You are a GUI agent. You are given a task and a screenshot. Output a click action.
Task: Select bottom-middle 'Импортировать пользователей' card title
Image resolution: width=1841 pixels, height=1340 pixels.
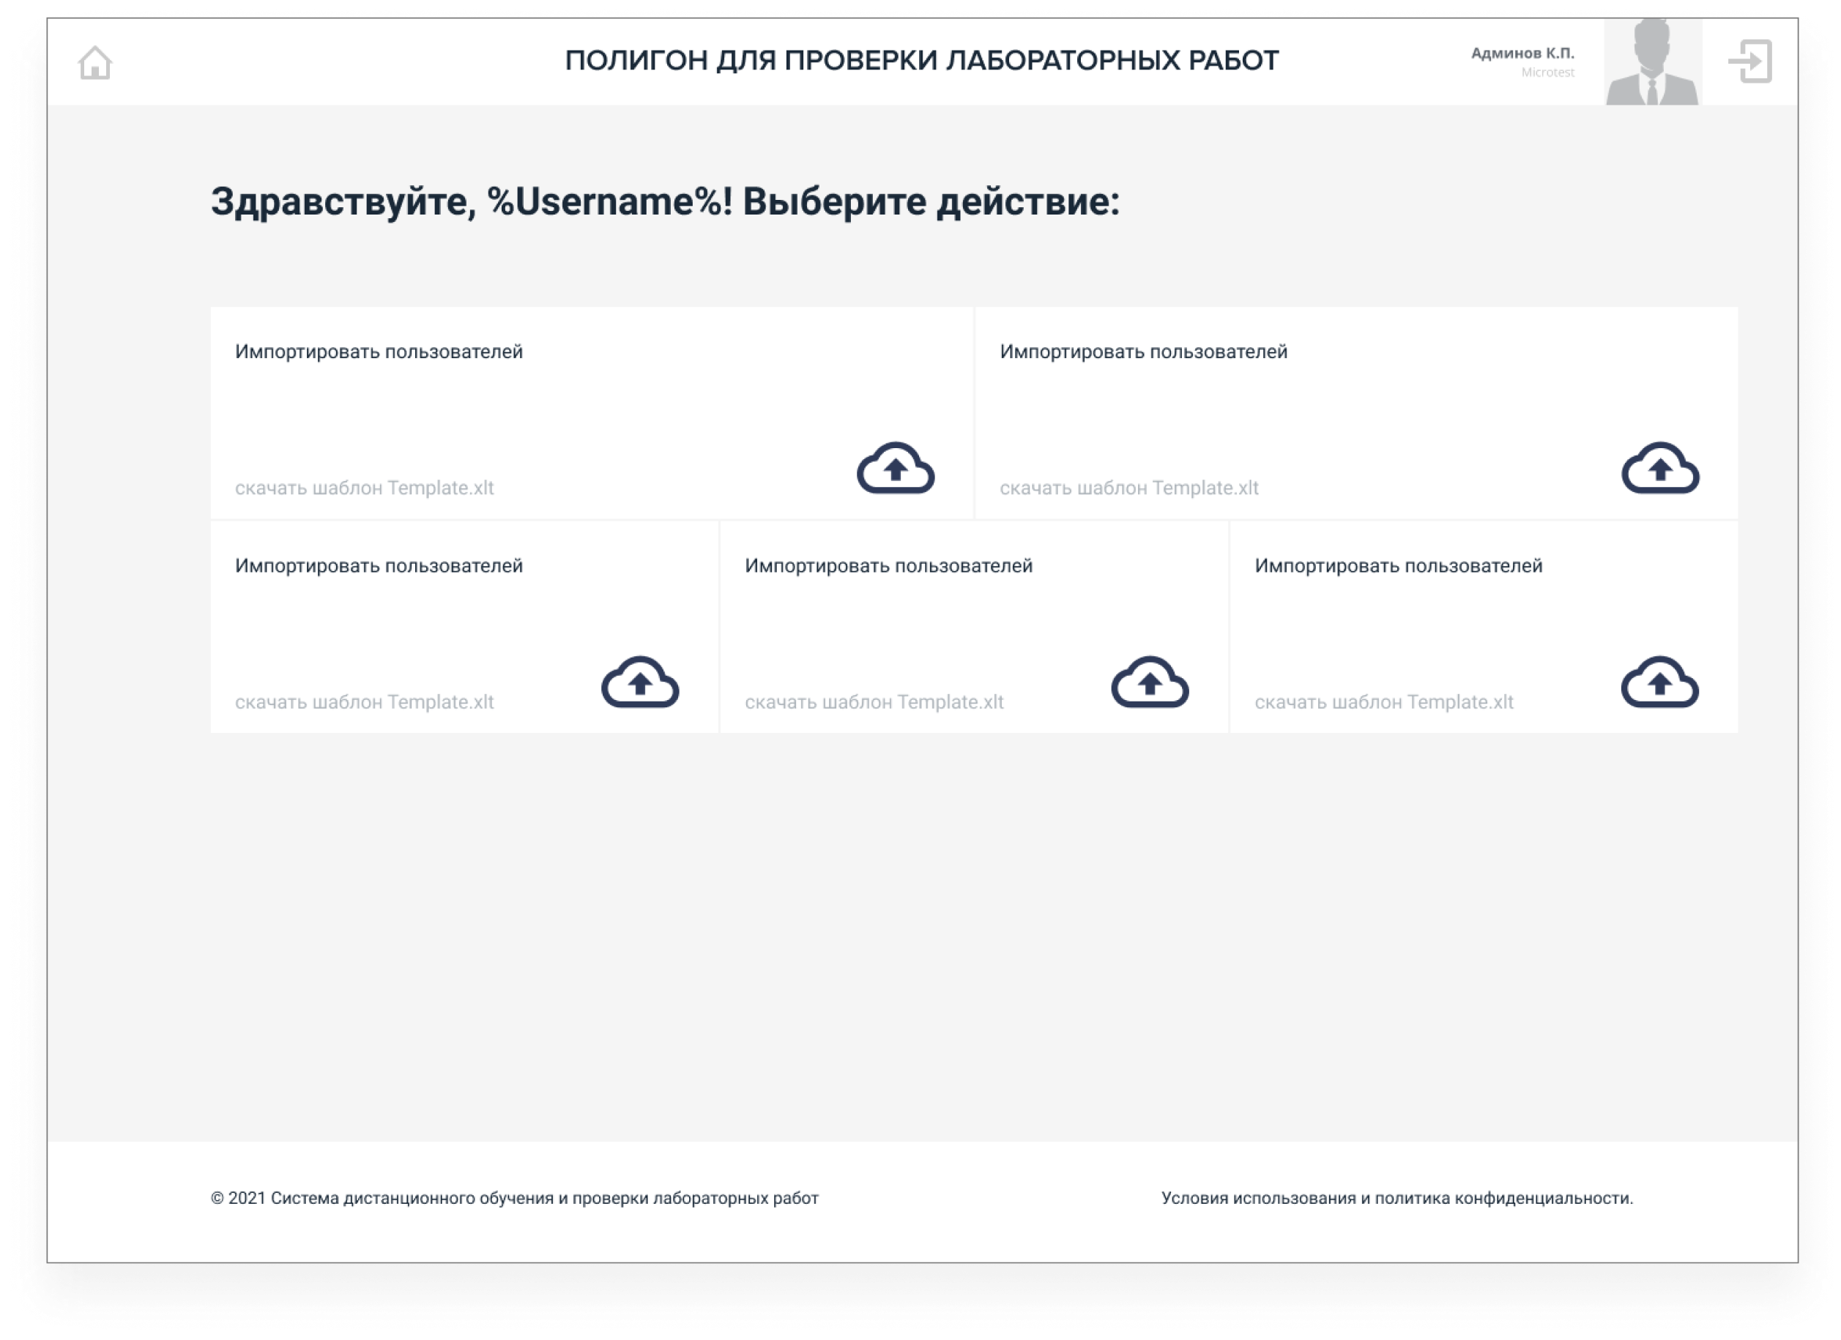pos(889,566)
